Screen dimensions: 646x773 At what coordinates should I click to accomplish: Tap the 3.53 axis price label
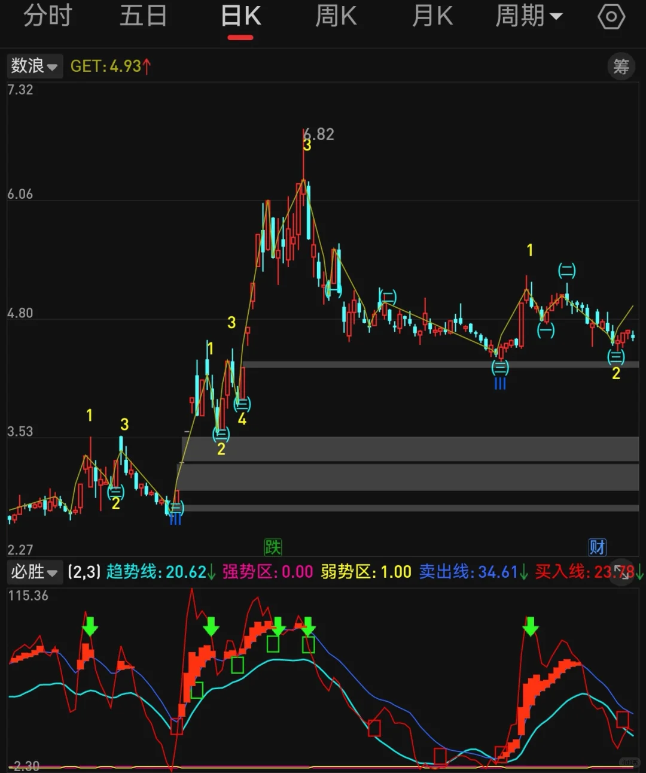[20, 432]
